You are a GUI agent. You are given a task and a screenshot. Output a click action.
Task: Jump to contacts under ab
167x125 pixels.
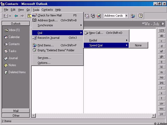coord(162,36)
